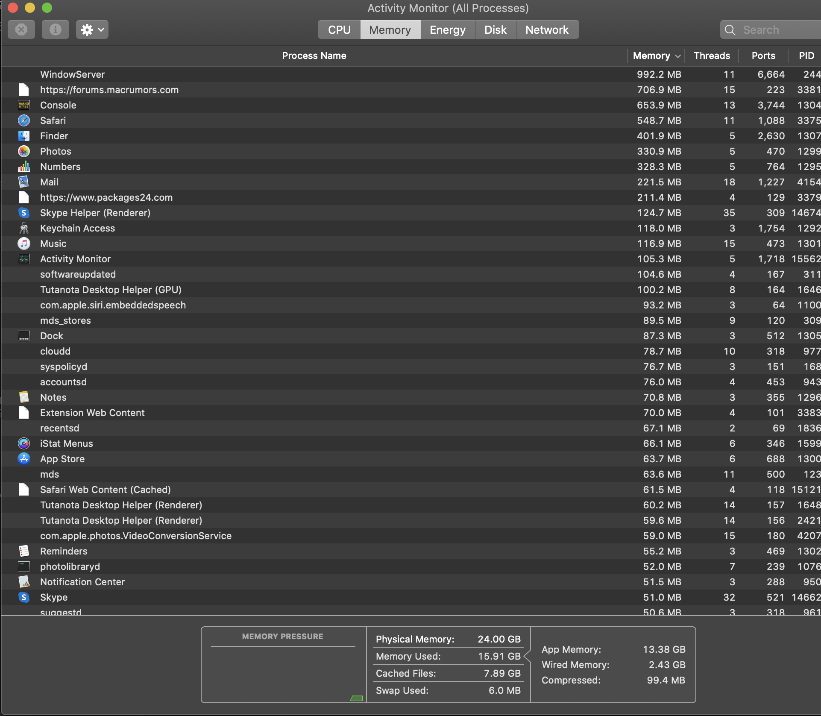
Task: Click the packages24.com document icon
Action: pyautogui.click(x=24, y=197)
